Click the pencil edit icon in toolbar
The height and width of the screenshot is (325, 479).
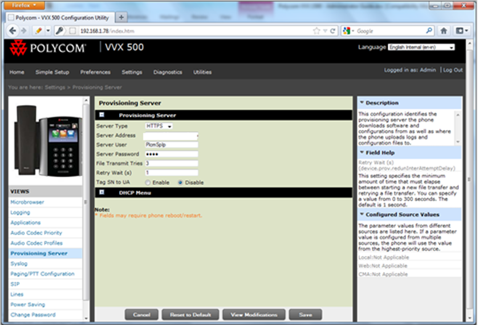39,31
